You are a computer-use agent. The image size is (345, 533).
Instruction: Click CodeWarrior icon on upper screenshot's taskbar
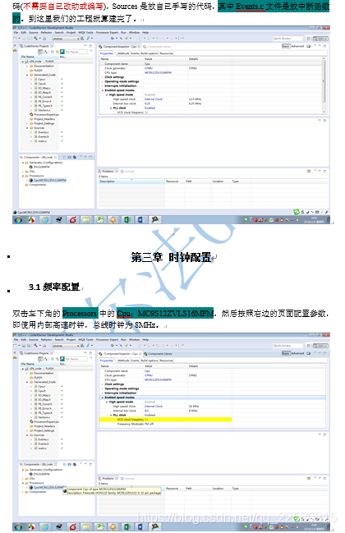click(154, 220)
